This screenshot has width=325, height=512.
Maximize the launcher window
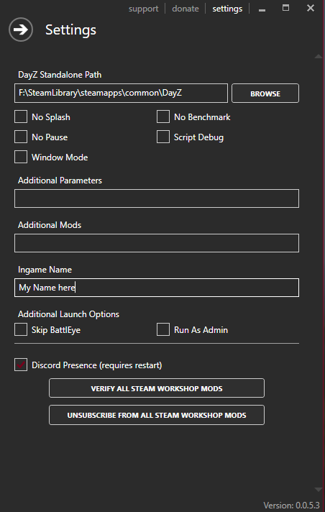[x=285, y=8]
